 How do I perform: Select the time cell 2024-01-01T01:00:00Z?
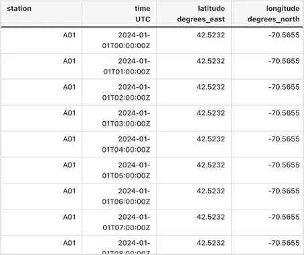(x=127, y=66)
